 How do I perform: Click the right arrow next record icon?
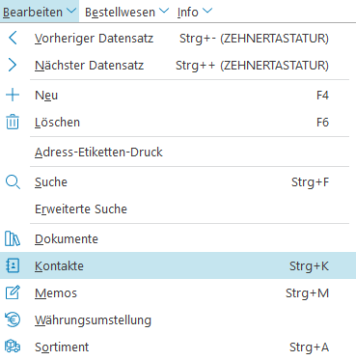pos(13,66)
